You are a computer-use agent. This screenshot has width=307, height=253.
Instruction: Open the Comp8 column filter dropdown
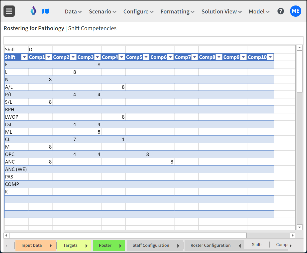[219, 57]
